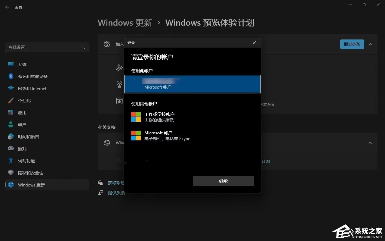Click the search magnifier in 查找设置
This screenshot has width=385, height=241.
coord(83,47)
